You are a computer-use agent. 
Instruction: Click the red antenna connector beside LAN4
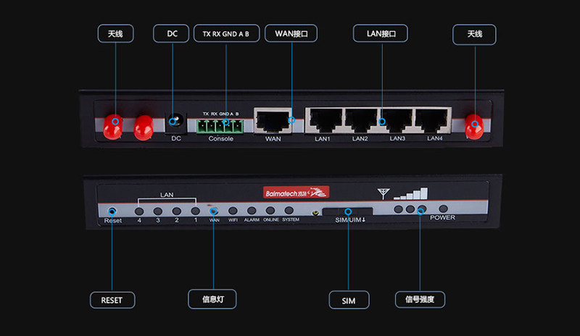pos(474,127)
